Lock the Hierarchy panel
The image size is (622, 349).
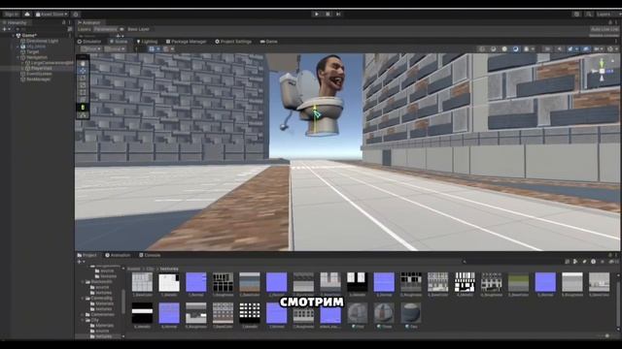(64, 22)
